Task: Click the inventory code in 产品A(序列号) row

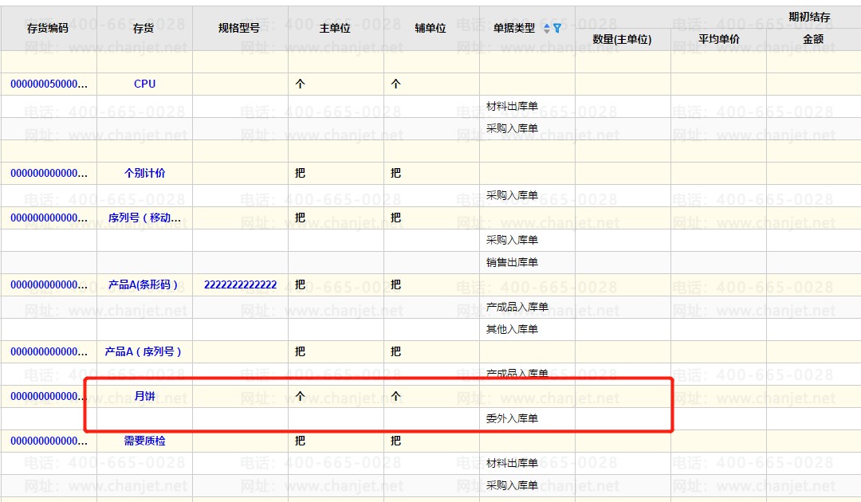Action: click(x=49, y=351)
